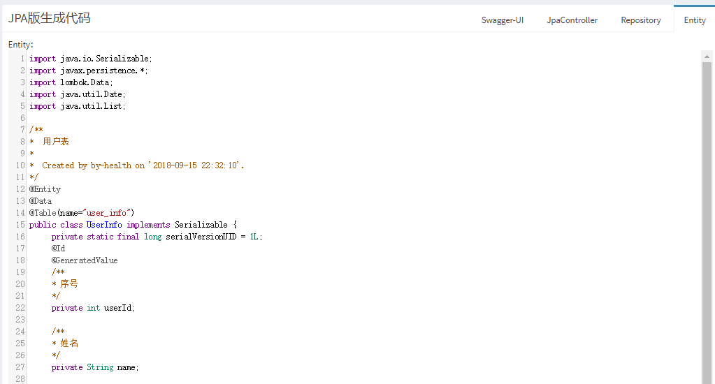Click the JPA版生成代码 heading
Image resolution: width=715 pixels, height=384 pixels.
coord(49,19)
